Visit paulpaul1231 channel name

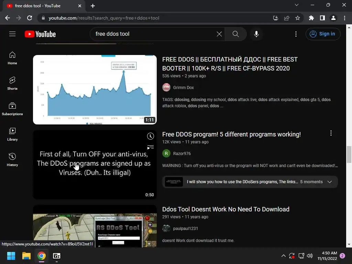[185, 229]
